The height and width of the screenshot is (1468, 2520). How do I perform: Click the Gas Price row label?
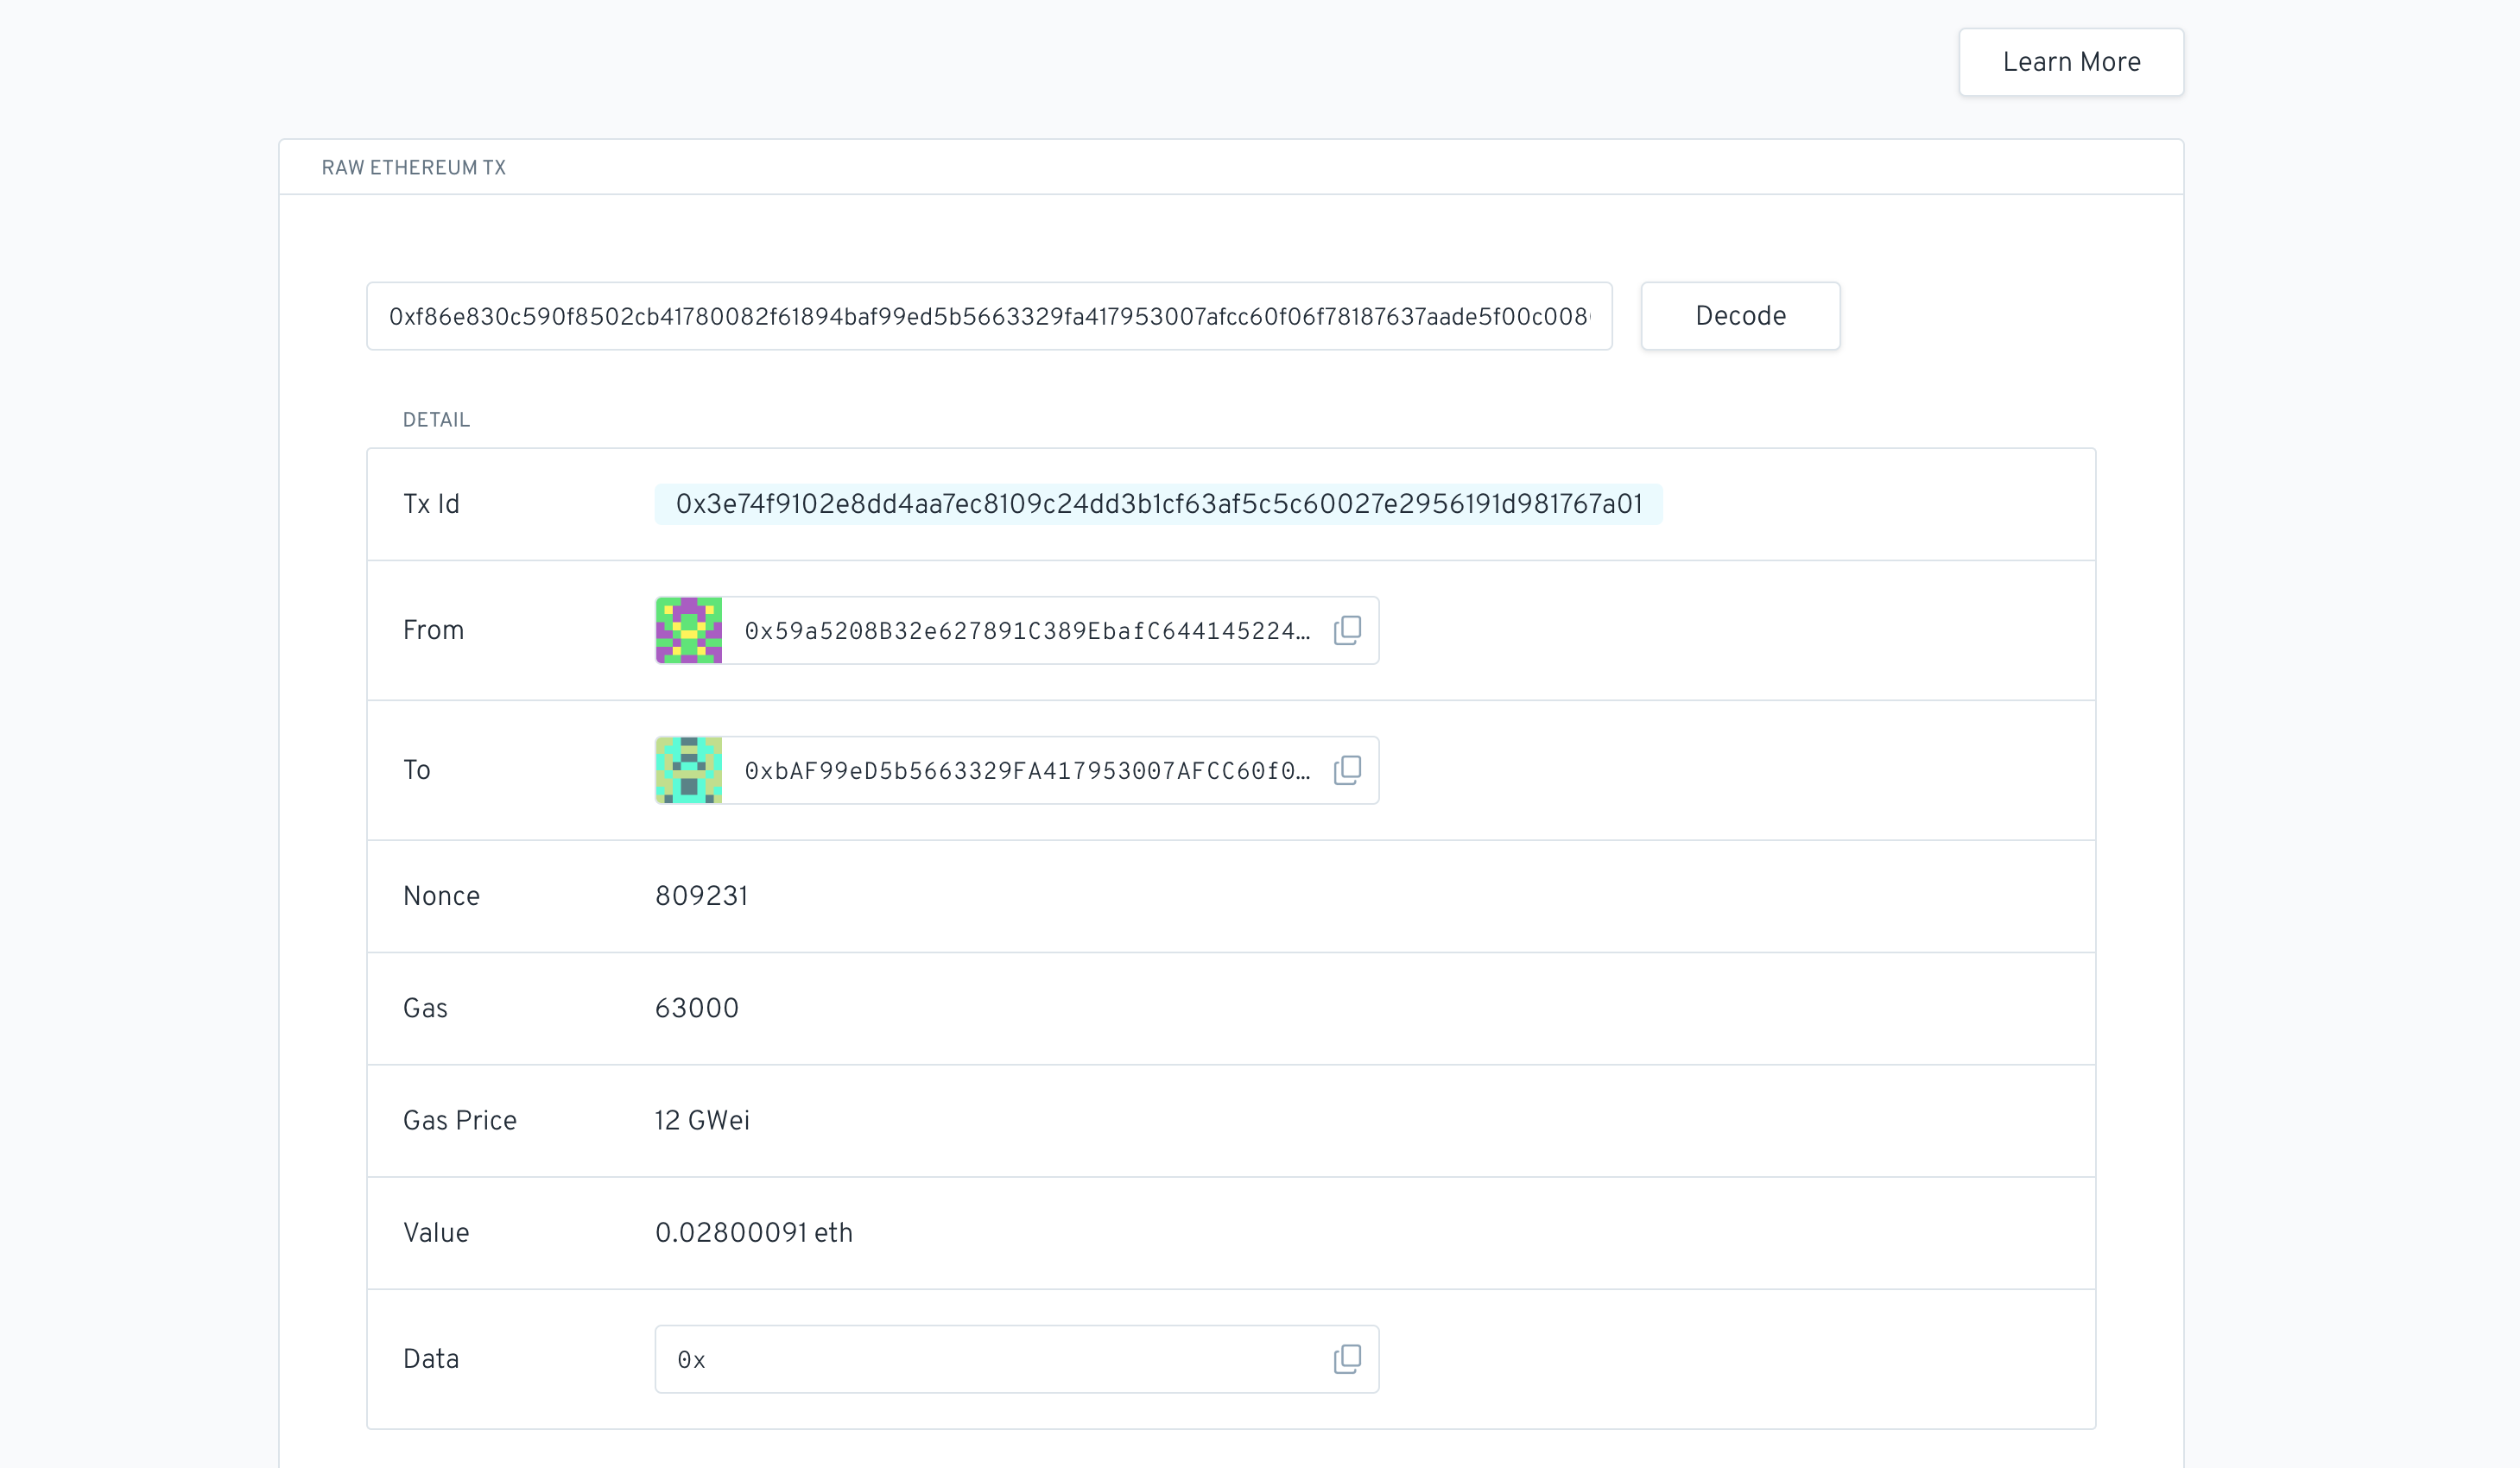click(x=459, y=1120)
